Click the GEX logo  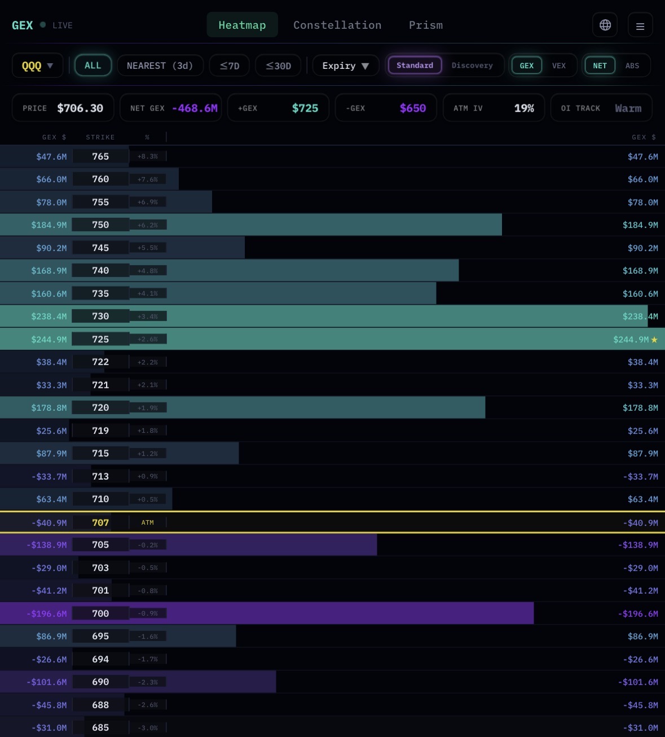[23, 25]
